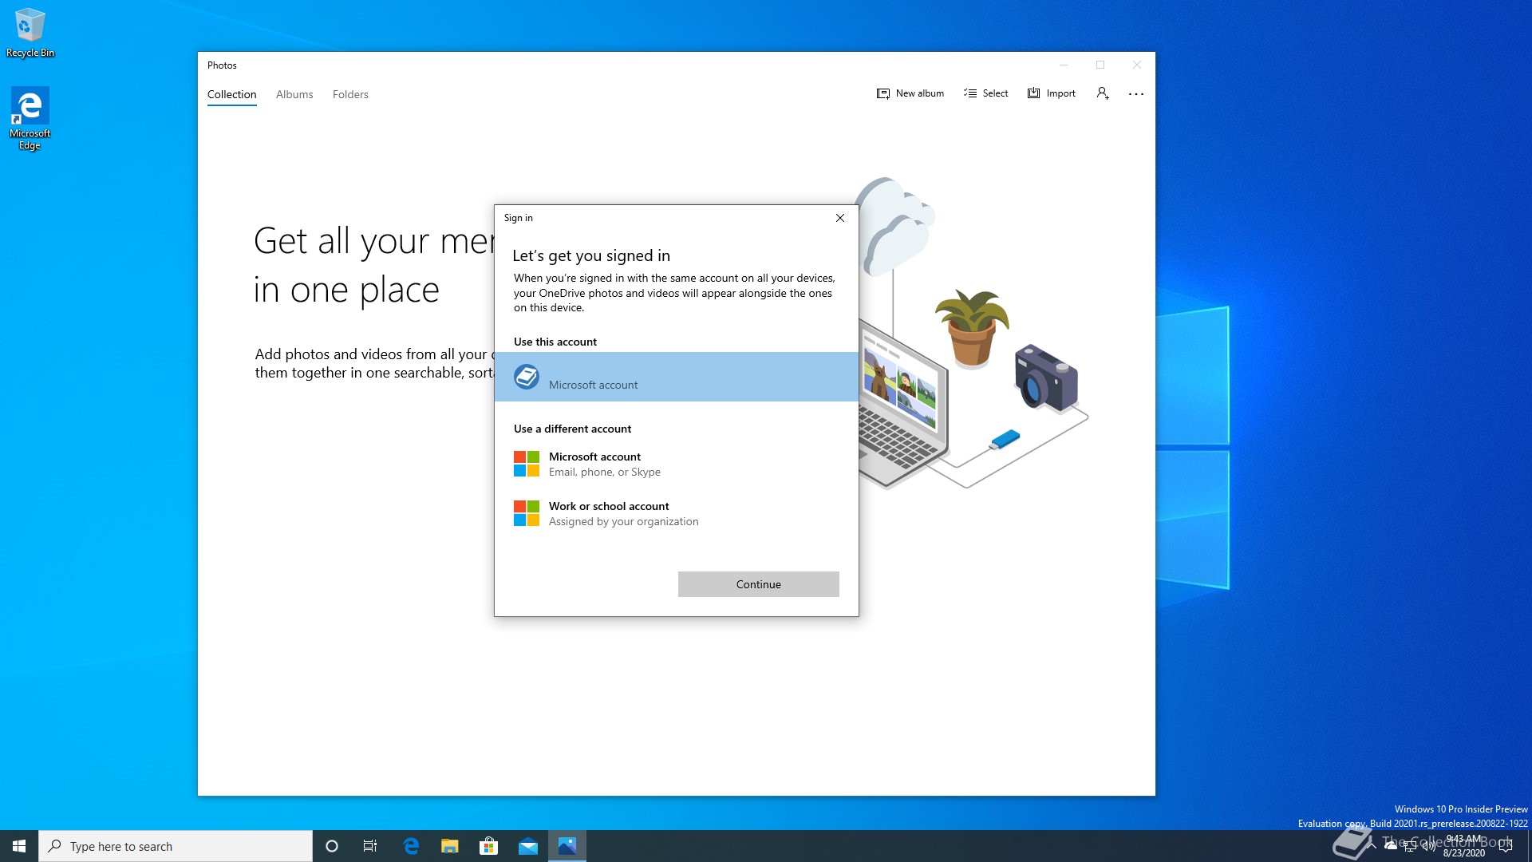Open File Explorer from the taskbar
The width and height of the screenshot is (1532, 862).
(450, 846)
